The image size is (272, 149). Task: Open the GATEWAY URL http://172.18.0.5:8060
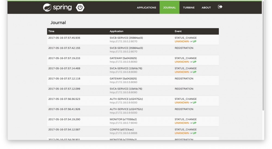(x=123, y=62)
